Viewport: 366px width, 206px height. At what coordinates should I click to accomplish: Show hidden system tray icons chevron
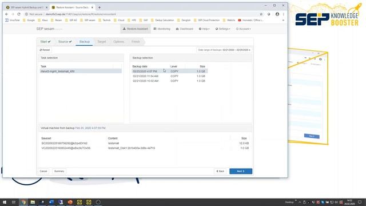[300, 202]
